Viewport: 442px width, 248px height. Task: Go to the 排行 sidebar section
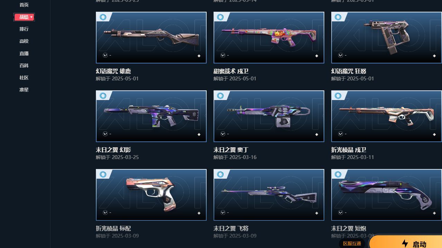[x=24, y=29]
